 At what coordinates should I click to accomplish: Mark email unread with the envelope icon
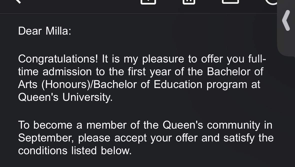point(230,2)
